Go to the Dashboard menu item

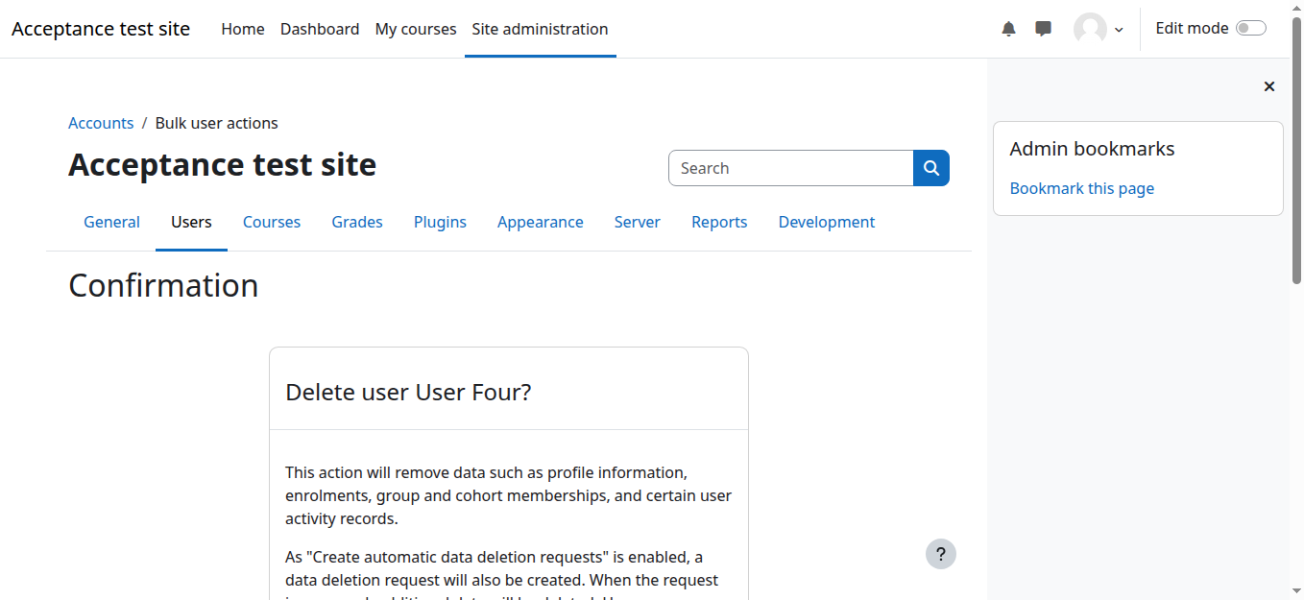tap(320, 29)
